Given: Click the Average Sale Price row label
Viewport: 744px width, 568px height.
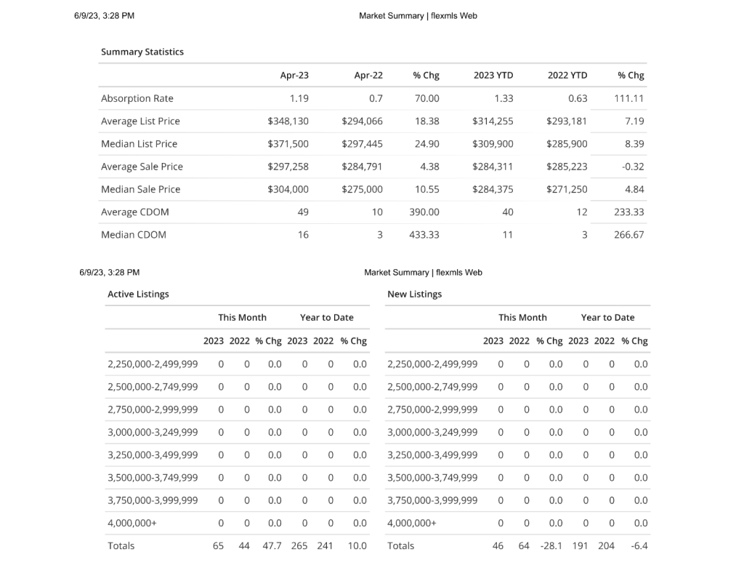Looking at the screenshot, I should [142, 167].
